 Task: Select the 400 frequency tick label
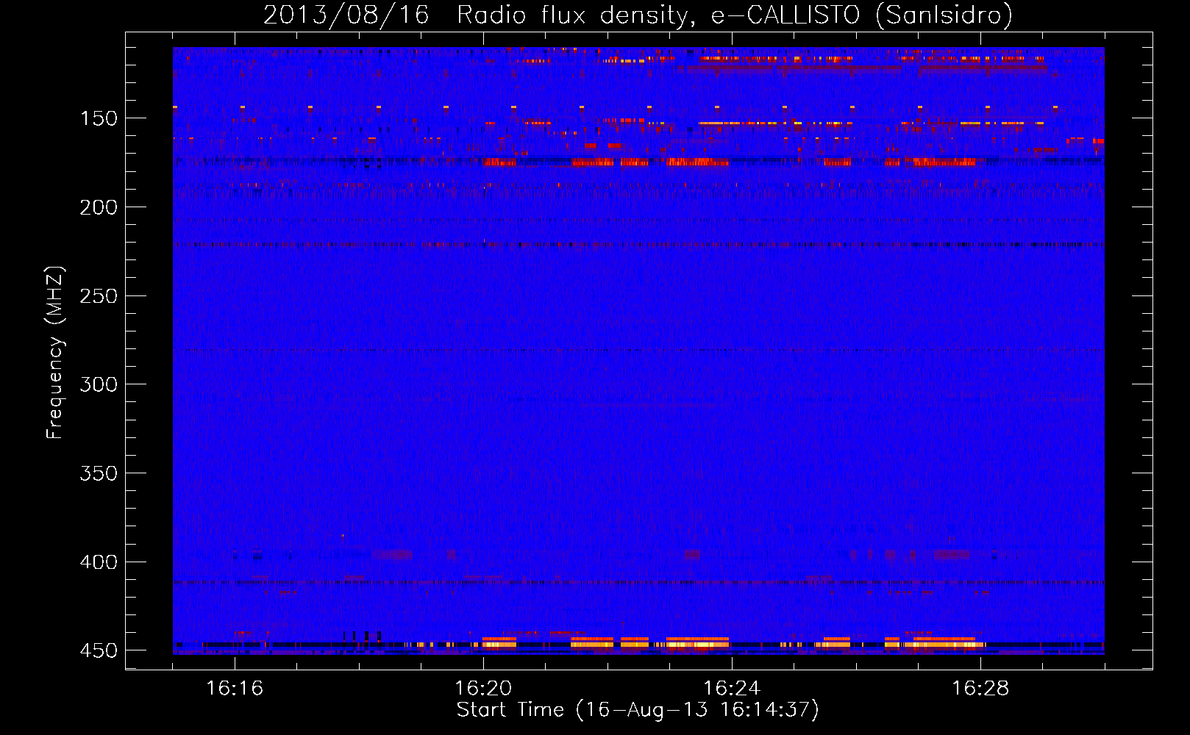pyautogui.click(x=99, y=562)
